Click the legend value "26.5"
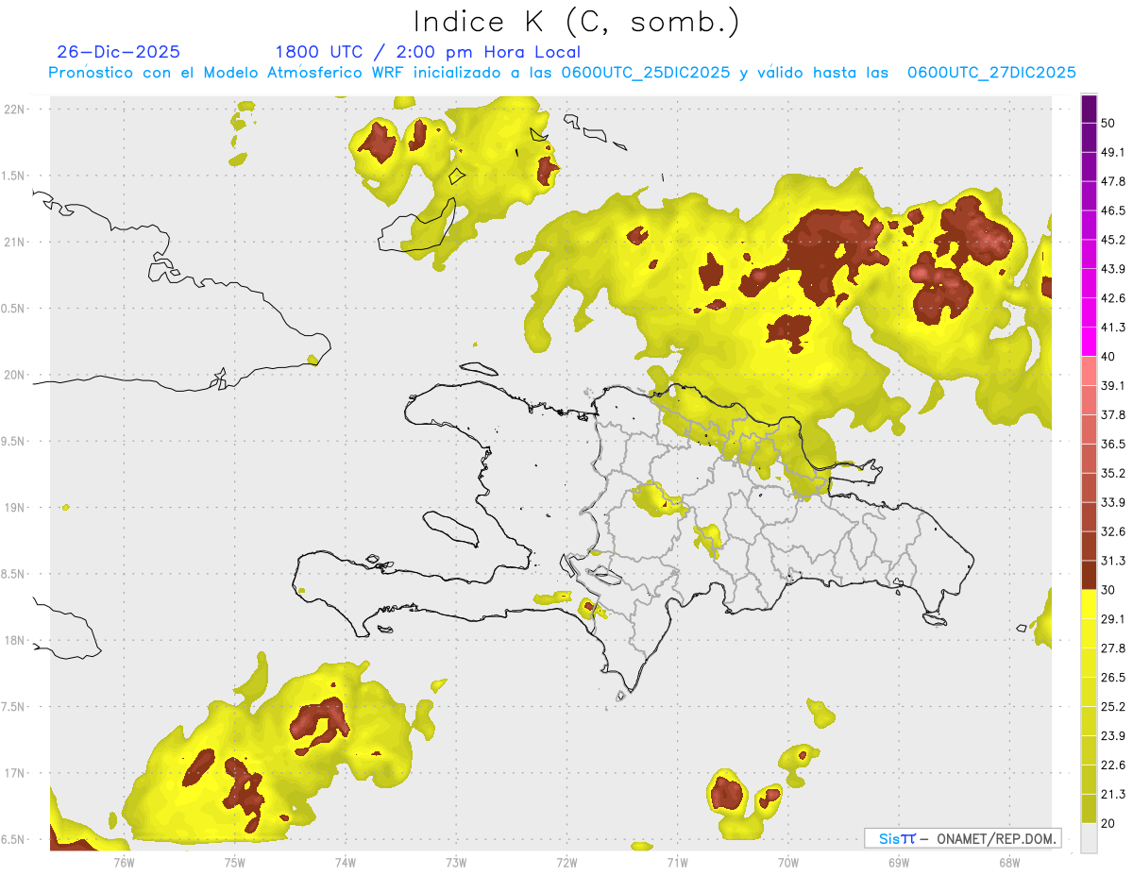This screenshot has height=875, width=1133. 1113,678
